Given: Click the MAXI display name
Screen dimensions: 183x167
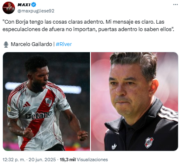Looking at the screenshot, I should (x=24, y=5).
